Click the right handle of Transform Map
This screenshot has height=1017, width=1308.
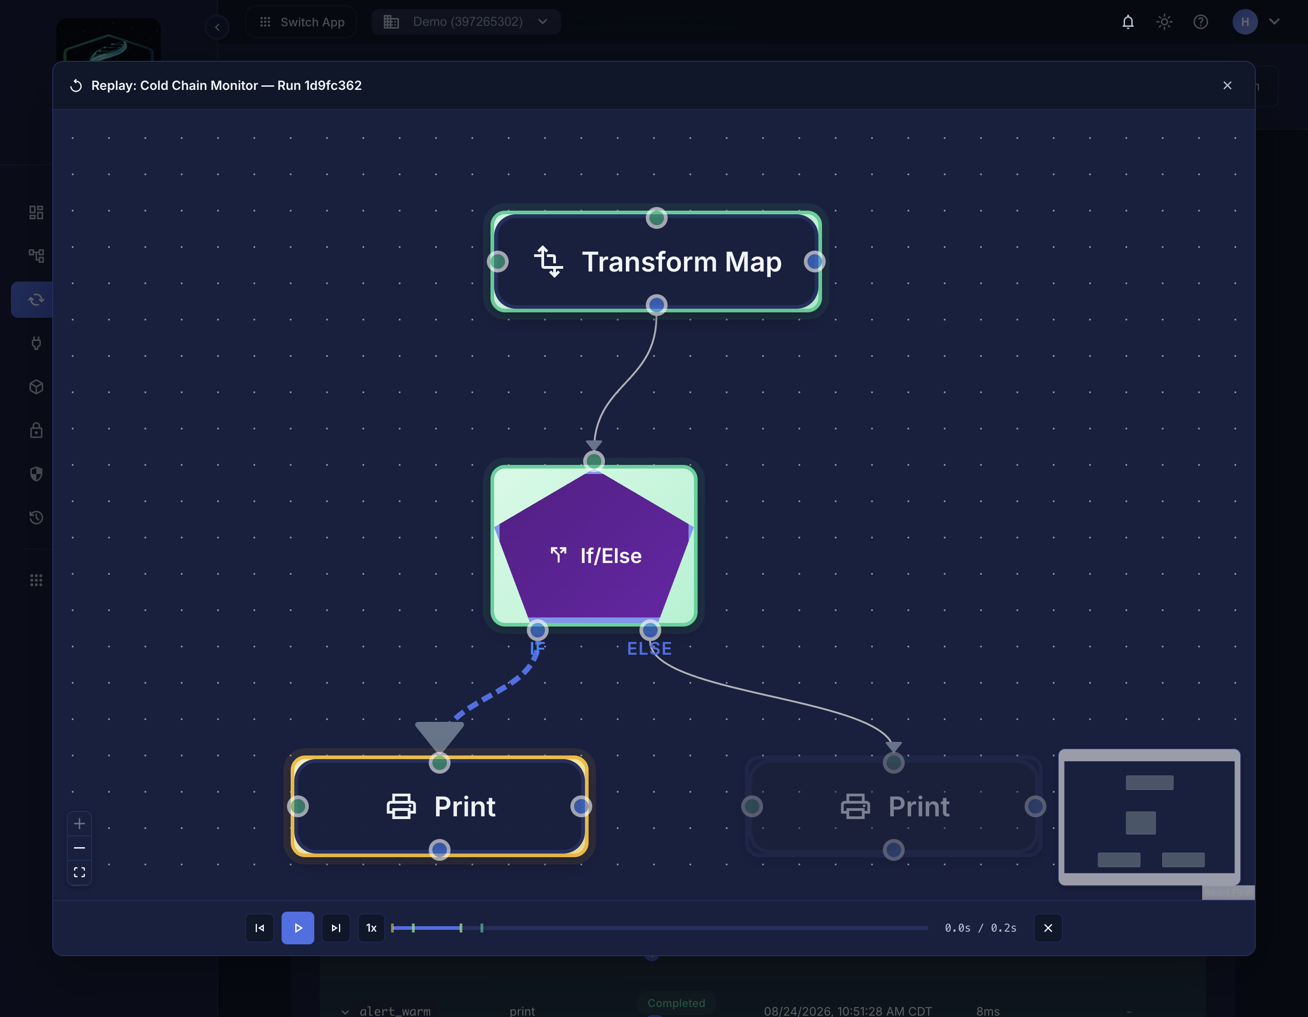coord(814,262)
